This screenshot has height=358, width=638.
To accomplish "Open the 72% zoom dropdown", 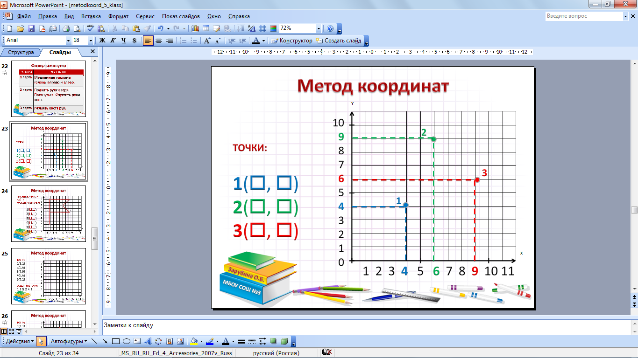I will pos(319,28).
